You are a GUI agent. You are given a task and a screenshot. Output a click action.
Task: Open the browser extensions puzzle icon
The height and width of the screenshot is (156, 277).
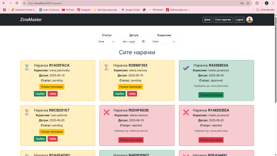click(257, 3)
